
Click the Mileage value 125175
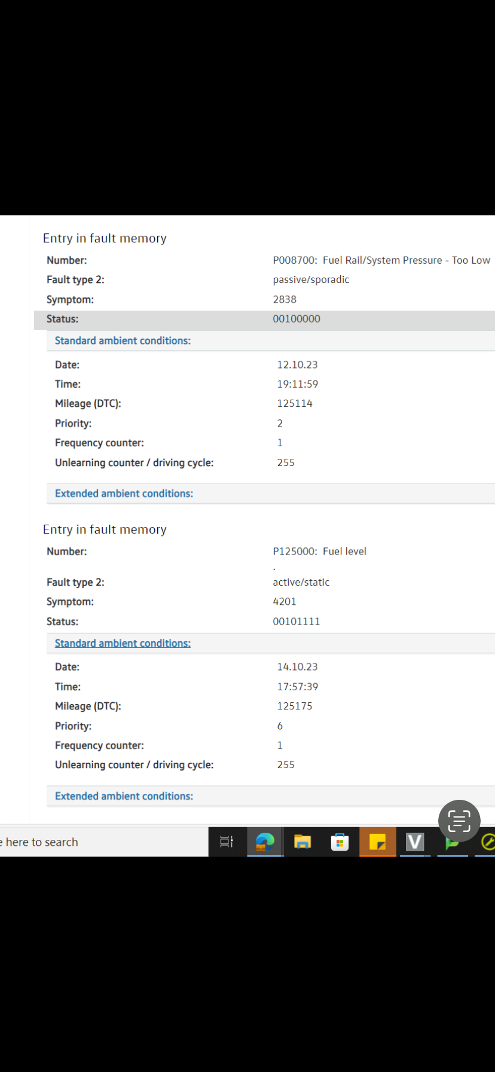point(295,706)
